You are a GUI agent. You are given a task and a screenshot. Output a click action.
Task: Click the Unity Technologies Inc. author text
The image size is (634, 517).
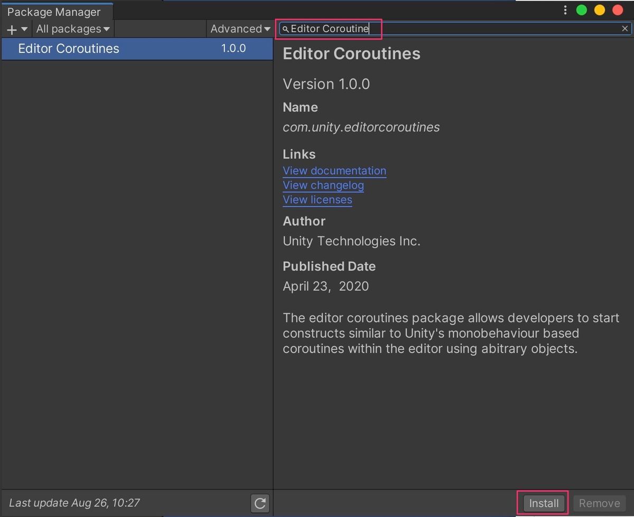(x=352, y=241)
